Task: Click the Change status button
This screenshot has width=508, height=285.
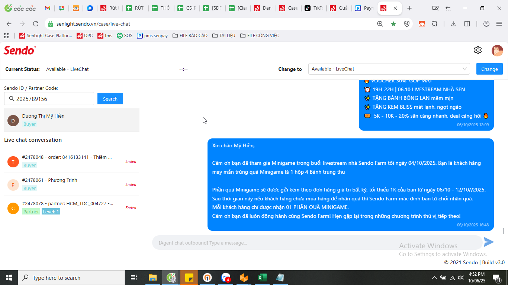Action: click(x=489, y=69)
